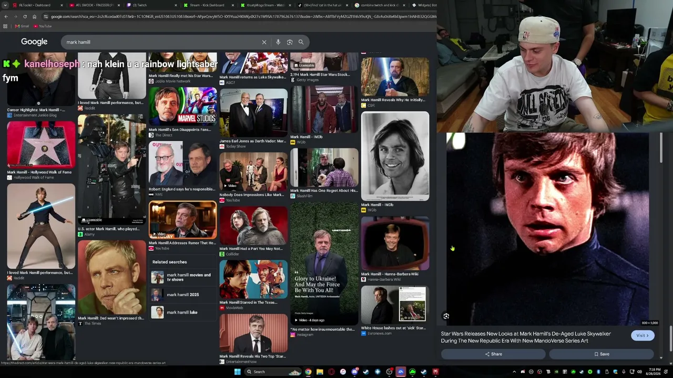
Task: Open the 'Mark Hamill Starred in The Texas' thumbnail
Action: [253, 279]
